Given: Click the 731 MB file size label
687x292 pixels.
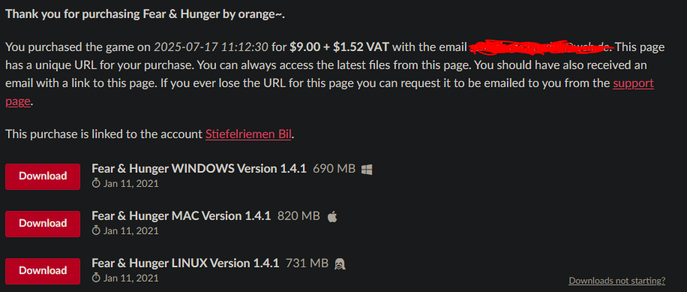Looking at the screenshot, I should 307,263.
